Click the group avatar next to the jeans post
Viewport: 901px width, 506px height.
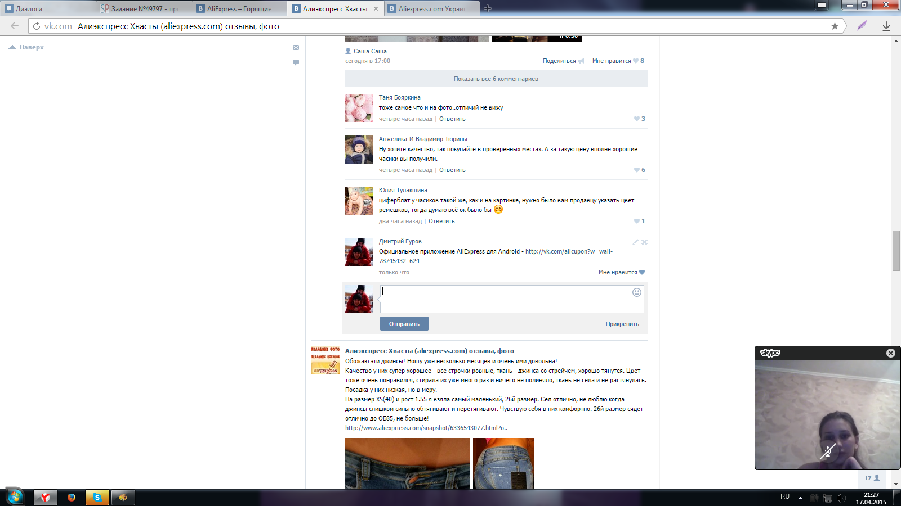(x=325, y=361)
